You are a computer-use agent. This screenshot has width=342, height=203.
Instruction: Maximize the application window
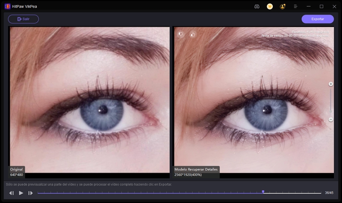click(x=321, y=6)
